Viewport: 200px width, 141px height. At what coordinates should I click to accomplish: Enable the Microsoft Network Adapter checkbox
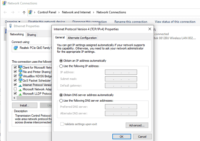pos(15,89)
